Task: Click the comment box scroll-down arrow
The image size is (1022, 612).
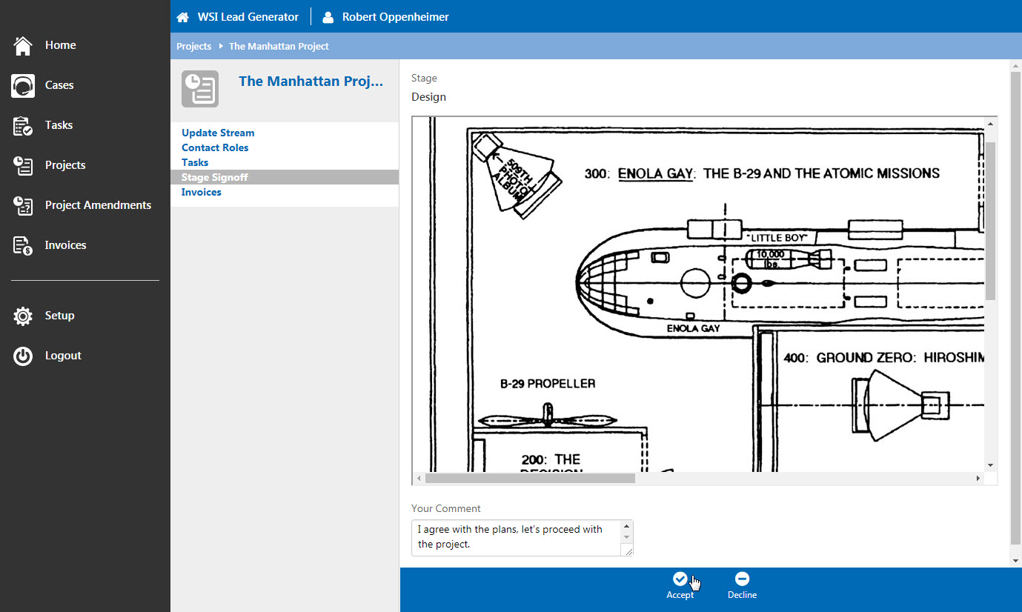Action: click(627, 538)
